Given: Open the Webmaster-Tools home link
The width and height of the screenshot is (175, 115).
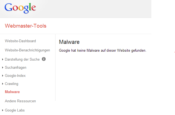Looking at the screenshot, I should pos(26,26).
